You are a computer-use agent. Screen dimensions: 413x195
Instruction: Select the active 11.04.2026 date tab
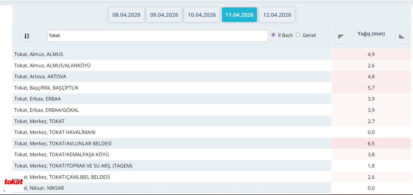pyautogui.click(x=239, y=15)
